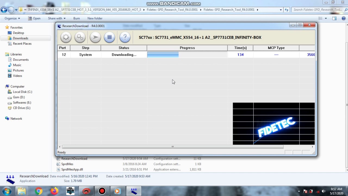Open Recent Places in Favorites
This screenshot has height=196, width=348.
22,44
